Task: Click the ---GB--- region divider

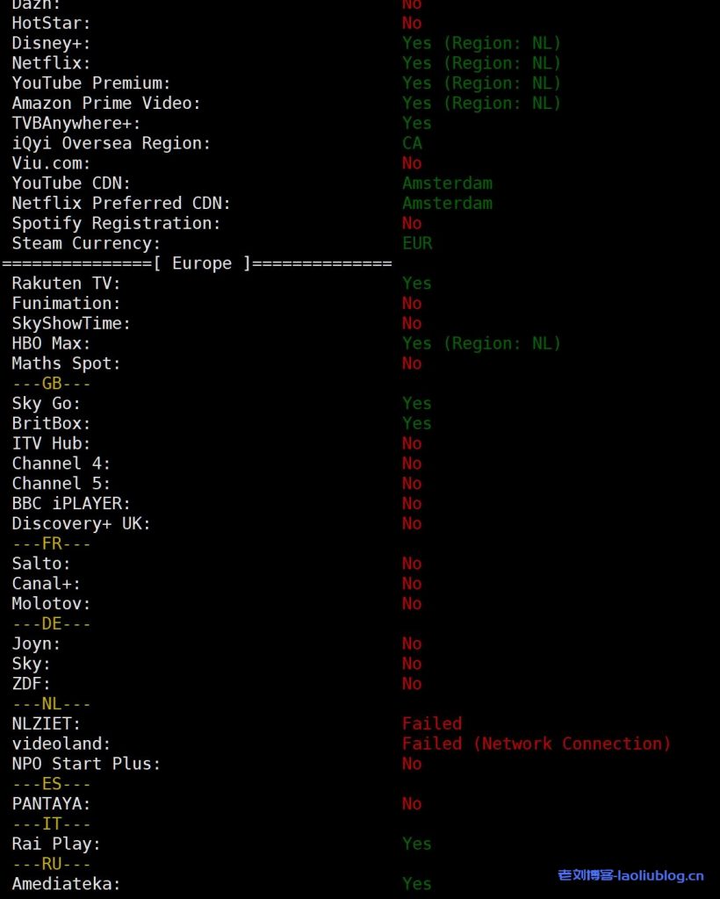Action: tap(51, 384)
